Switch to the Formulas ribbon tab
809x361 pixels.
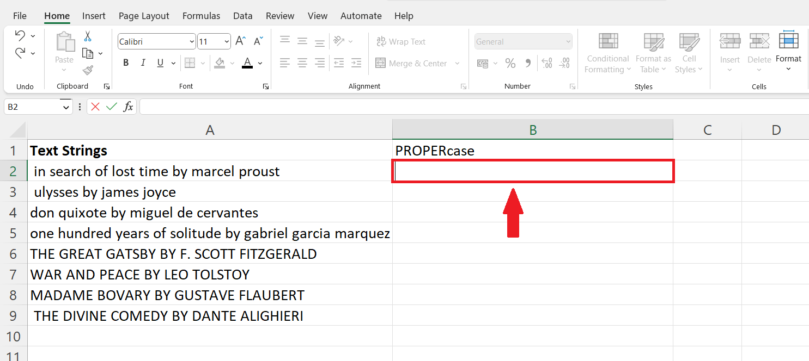(201, 16)
